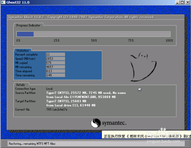Click the 75% progress scale label
Screen dimensions: 191x148
131,40
